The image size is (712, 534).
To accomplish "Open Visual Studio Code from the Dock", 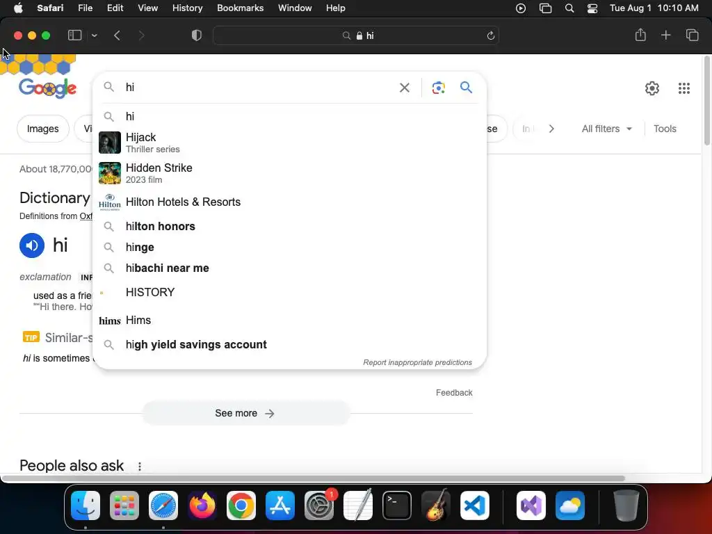I will pos(474,505).
